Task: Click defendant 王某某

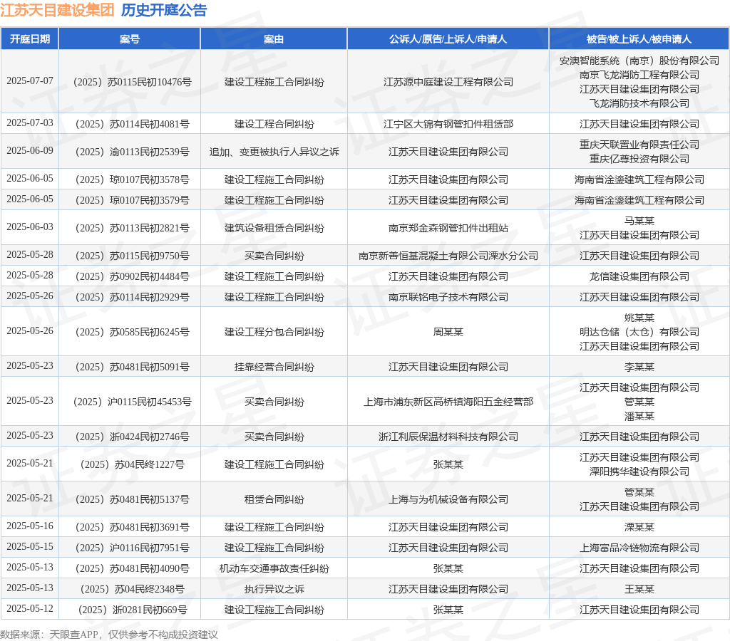Action: click(x=639, y=590)
